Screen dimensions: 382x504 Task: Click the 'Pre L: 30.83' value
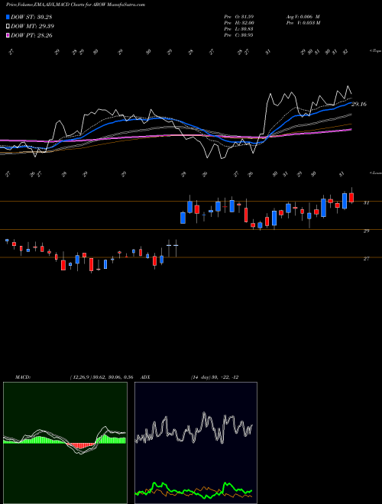[x=239, y=29]
